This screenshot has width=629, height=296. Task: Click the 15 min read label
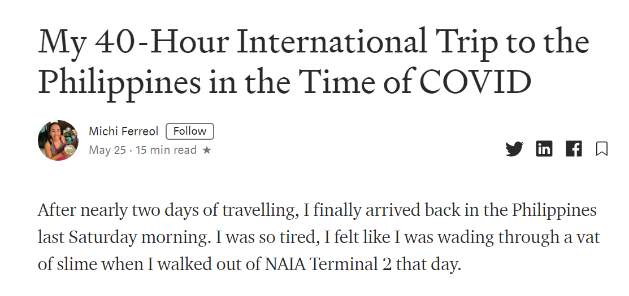click(x=166, y=150)
